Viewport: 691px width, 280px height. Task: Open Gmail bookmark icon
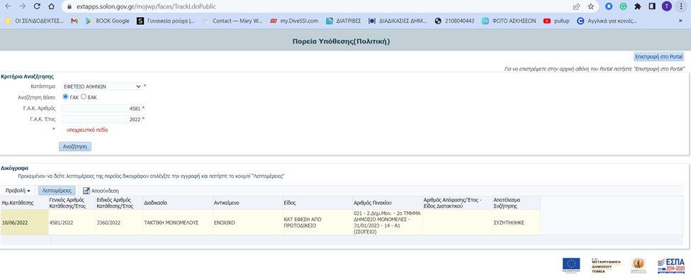pyautogui.click(x=74, y=21)
